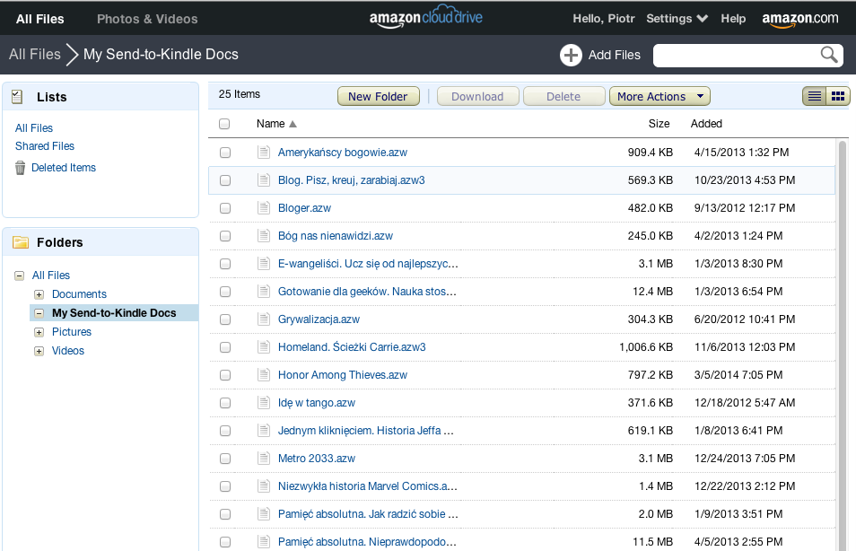Open the More Actions dropdown
Viewport: 856px width, 551px height.
(x=659, y=97)
